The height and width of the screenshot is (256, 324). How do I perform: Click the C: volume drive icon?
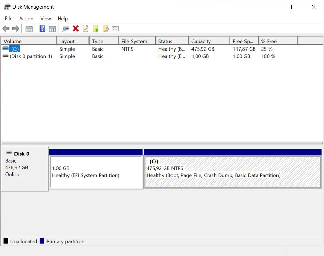[x=6, y=48]
